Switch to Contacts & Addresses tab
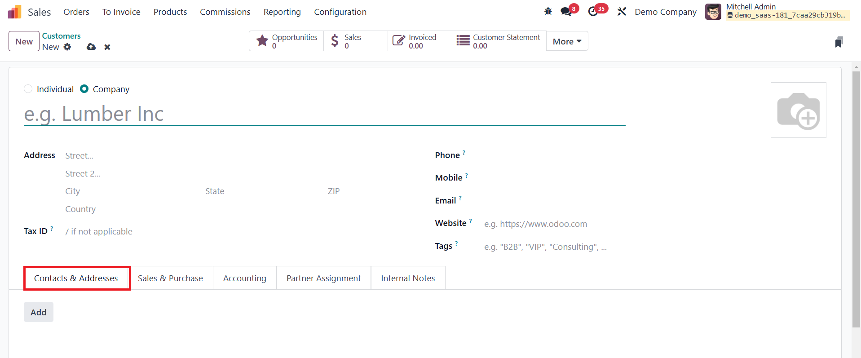 click(x=76, y=278)
